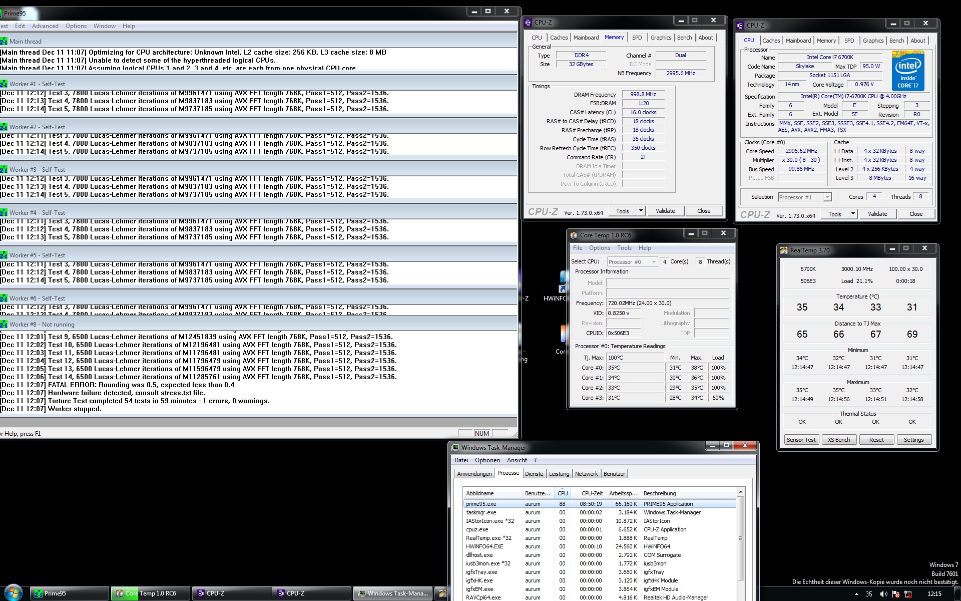Click Task-Manager process list scrollbar

741,539
